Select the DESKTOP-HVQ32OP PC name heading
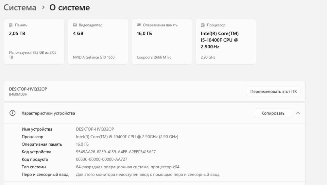Viewport: 327px width, 185px height. (x=28, y=89)
